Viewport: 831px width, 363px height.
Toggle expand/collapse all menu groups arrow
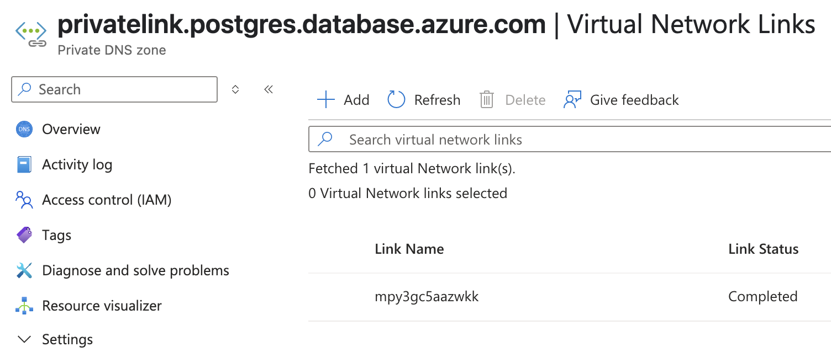[x=235, y=89]
